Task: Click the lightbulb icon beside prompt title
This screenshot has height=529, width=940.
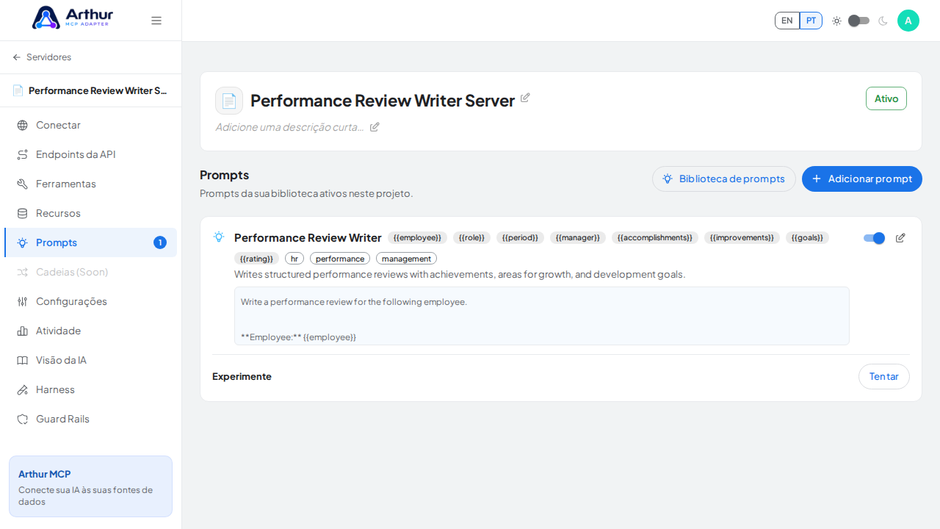Action: pos(219,237)
